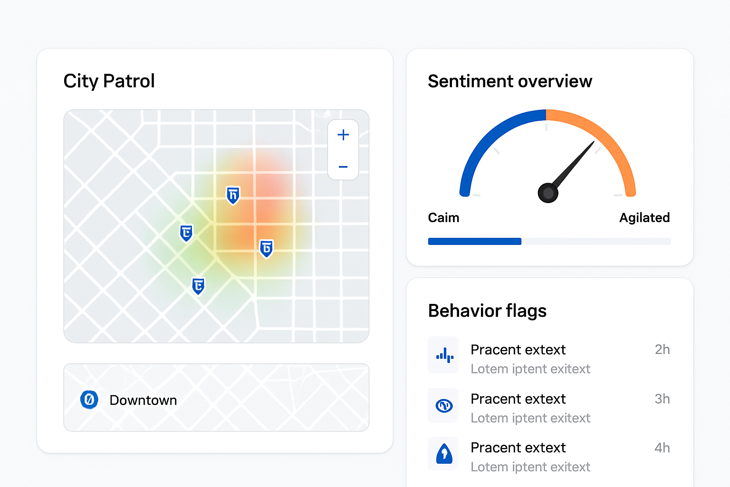Image resolution: width=730 pixels, height=487 pixels.
Task: Open the flag from 3h ago
Action: click(x=549, y=408)
